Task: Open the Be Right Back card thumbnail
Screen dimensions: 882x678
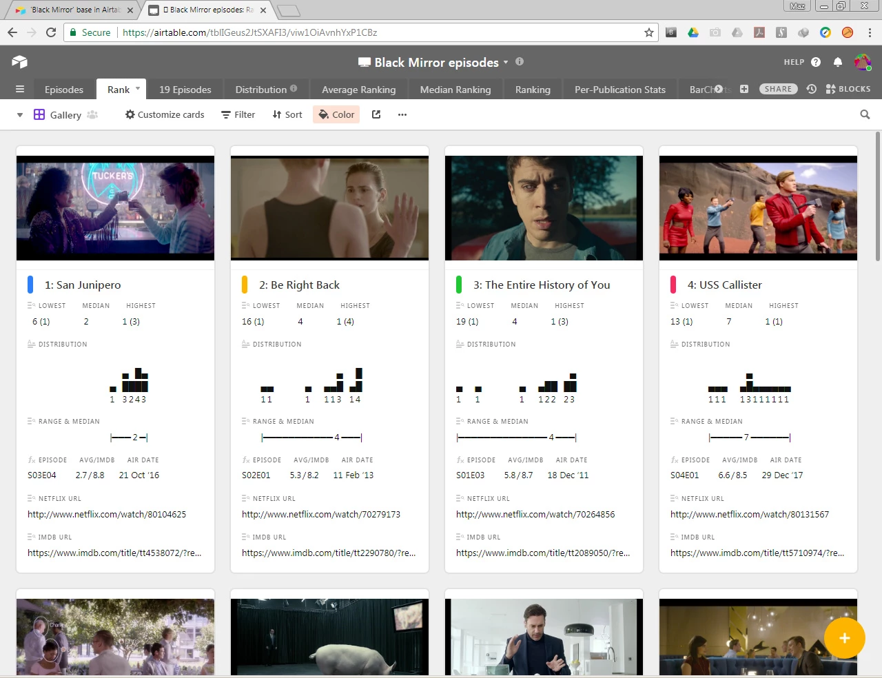Action: (329, 208)
